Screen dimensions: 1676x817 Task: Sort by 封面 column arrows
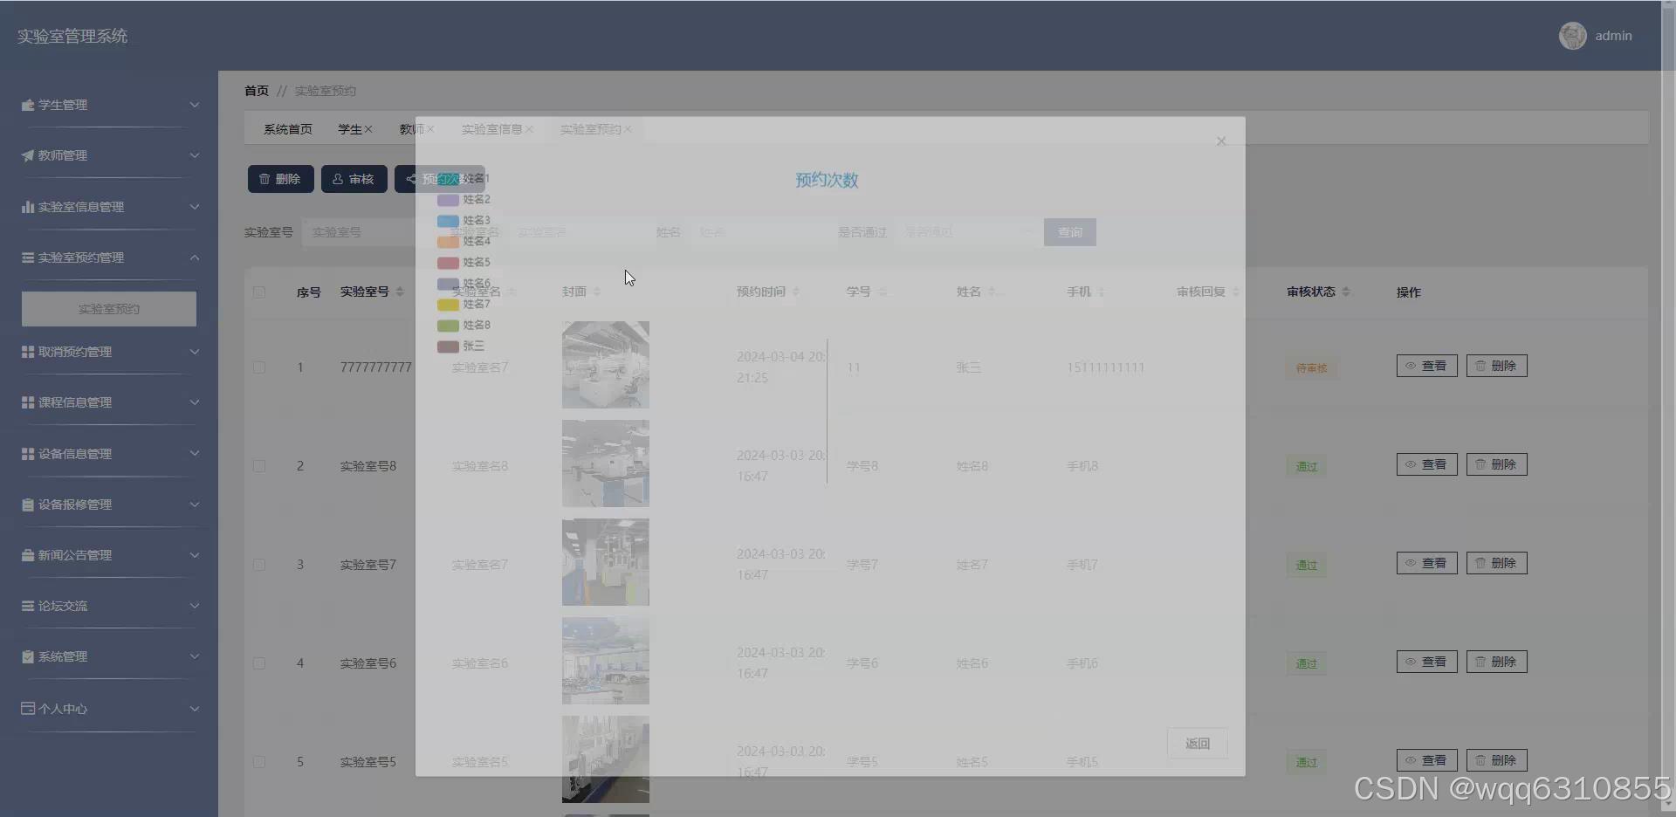tap(597, 292)
